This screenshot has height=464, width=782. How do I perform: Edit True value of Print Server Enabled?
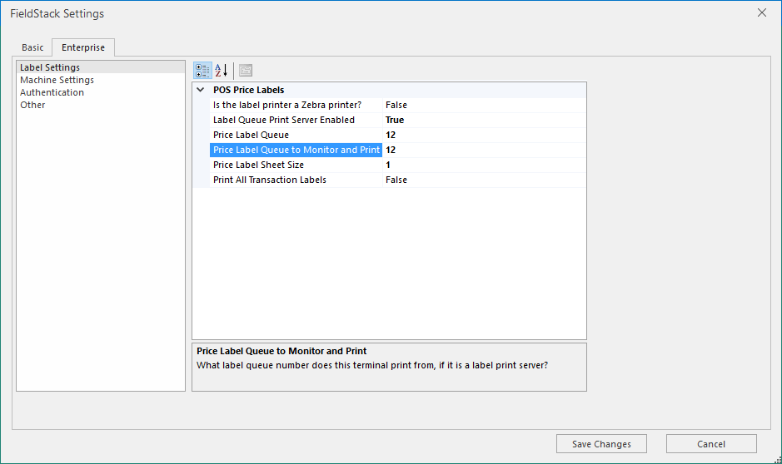[x=484, y=120]
